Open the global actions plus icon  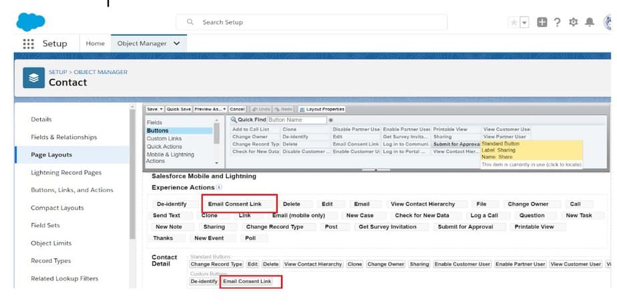[542, 22]
